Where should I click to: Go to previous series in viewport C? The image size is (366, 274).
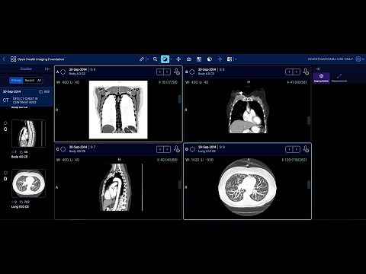160,149
